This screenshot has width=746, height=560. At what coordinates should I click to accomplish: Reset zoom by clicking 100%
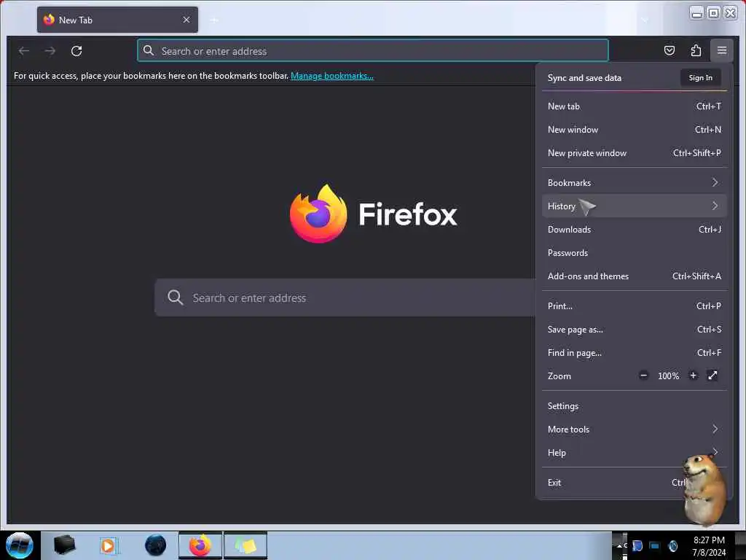point(669,376)
